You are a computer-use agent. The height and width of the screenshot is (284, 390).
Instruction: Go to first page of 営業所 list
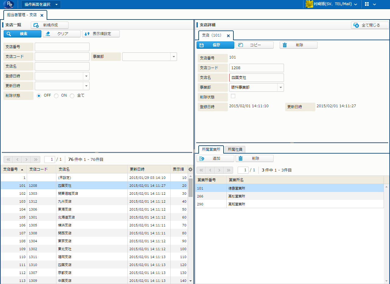(x=201, y=170)
